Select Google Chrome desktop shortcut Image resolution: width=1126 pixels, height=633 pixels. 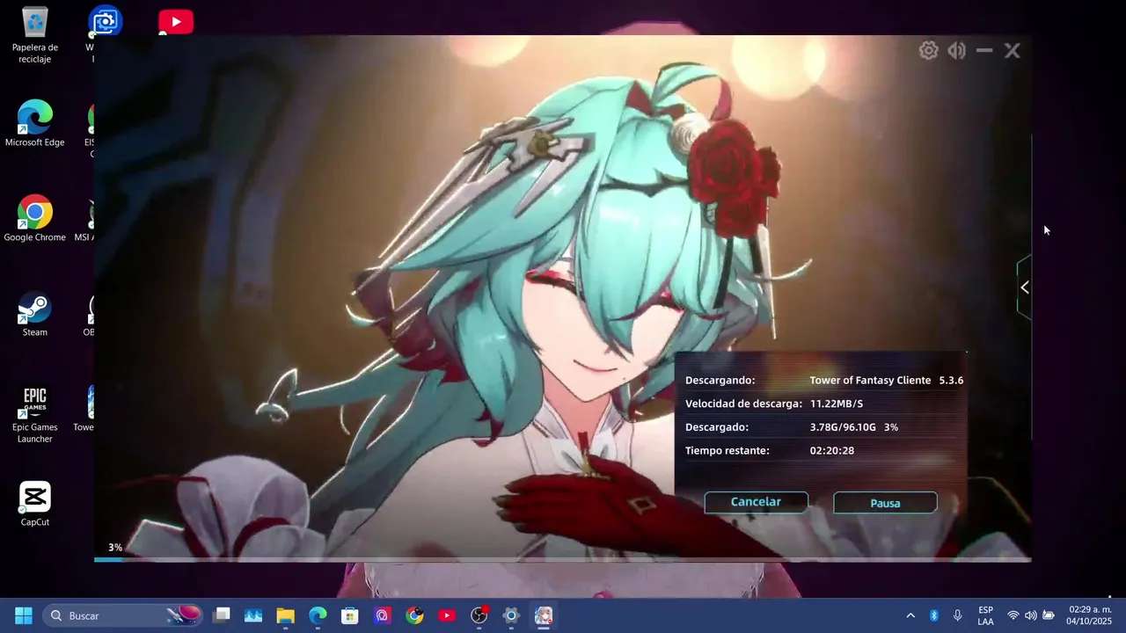click(35, 219)
